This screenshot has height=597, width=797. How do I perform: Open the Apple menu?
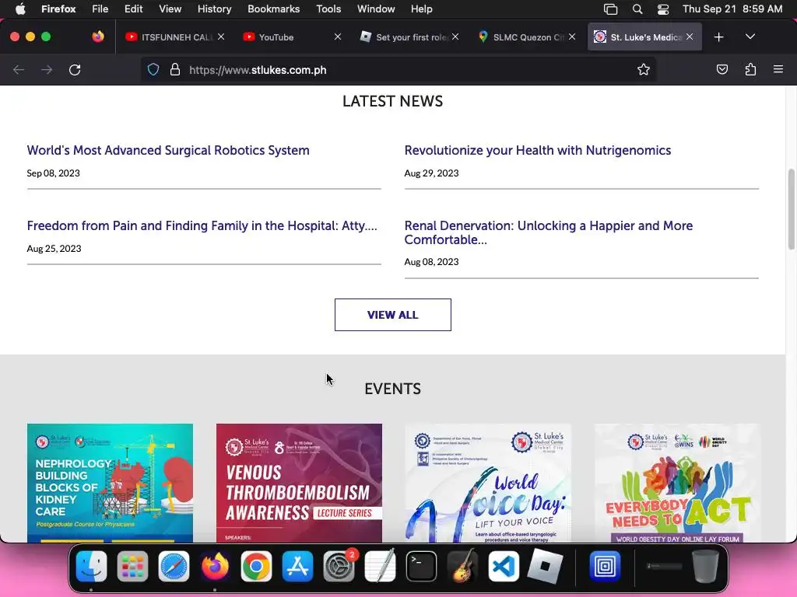pos(19,9)
